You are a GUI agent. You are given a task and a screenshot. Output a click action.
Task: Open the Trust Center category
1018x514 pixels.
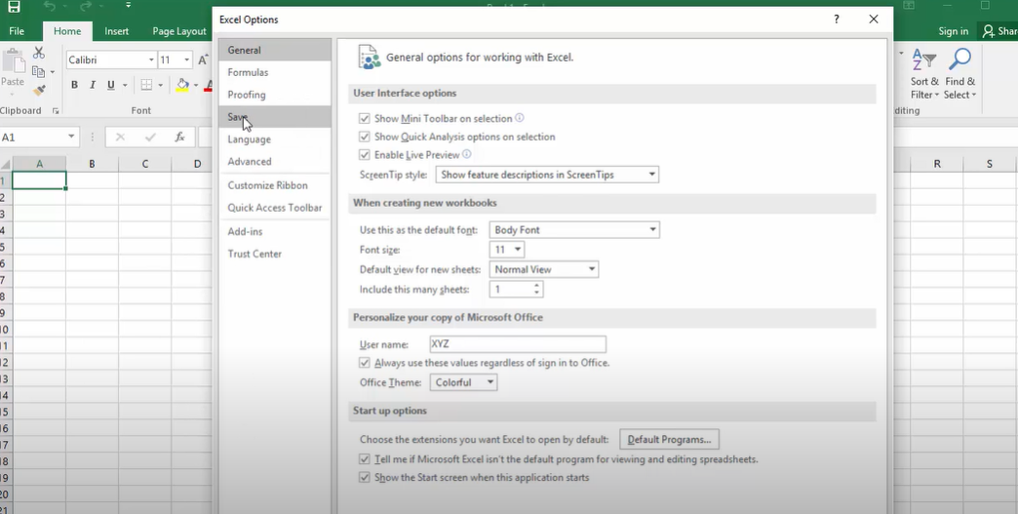(x=275, y=254)
